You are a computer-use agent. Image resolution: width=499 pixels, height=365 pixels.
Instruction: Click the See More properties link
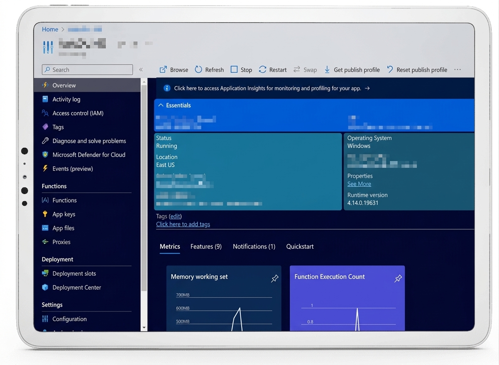pyautogui.click(x=359, y=184)
